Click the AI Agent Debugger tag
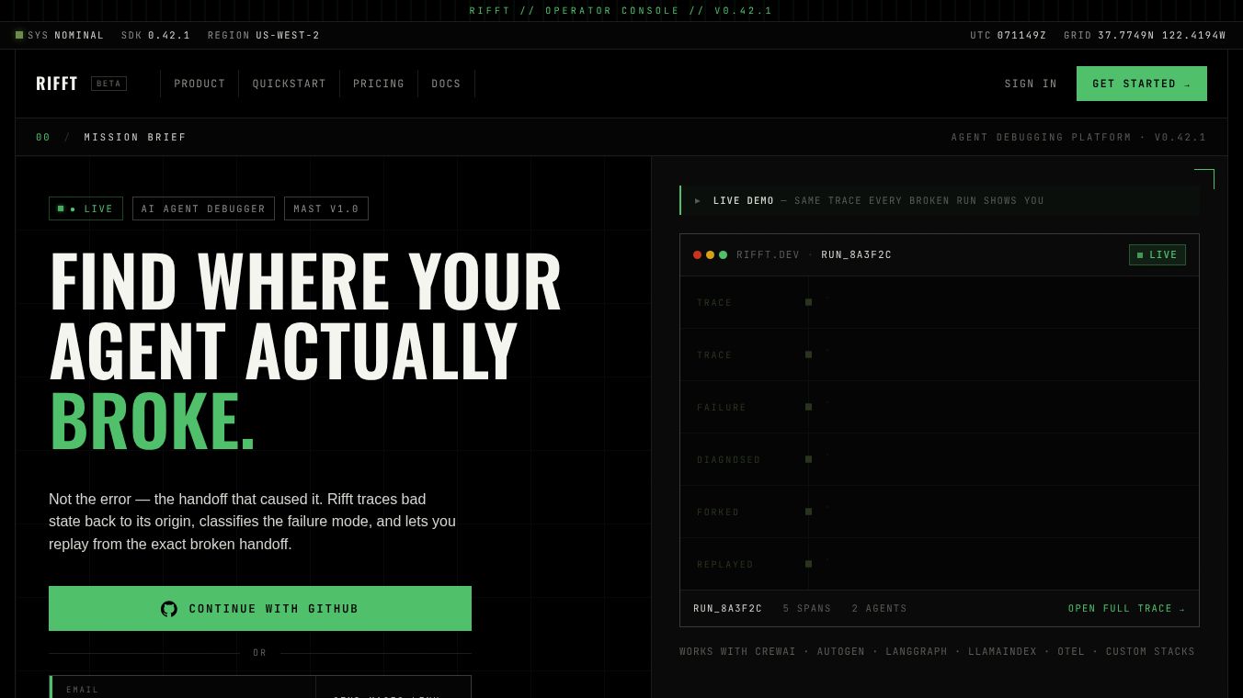The image size is (1243, 698). point(203,208)
